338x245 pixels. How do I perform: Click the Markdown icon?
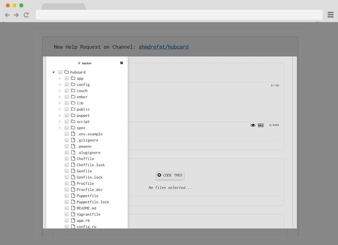click(261, 125)
